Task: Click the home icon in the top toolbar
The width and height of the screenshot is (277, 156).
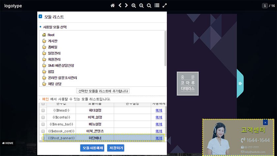Action: click(x=112, y=6)
